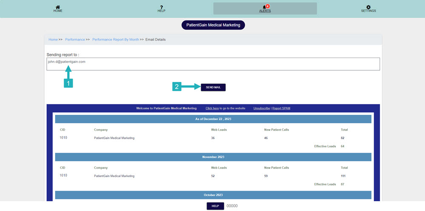Select the October 2023 section header

(x=213, y=195)
